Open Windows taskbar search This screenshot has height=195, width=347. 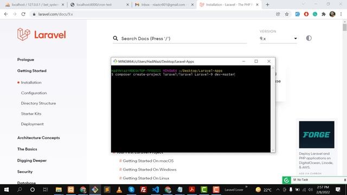point(20,190)
